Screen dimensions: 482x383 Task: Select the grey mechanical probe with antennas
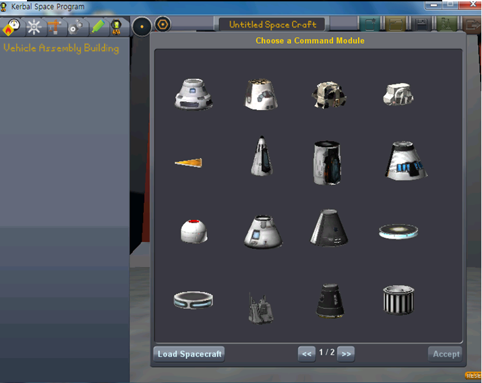(261, 308)
